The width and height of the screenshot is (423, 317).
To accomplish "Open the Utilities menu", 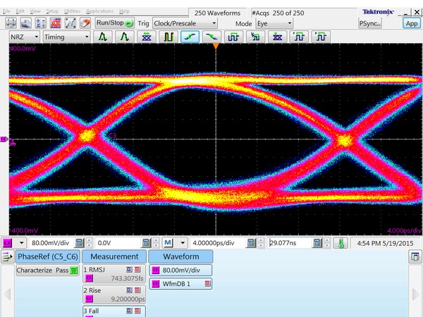I will pyautogui.click(x=71, y=12).
